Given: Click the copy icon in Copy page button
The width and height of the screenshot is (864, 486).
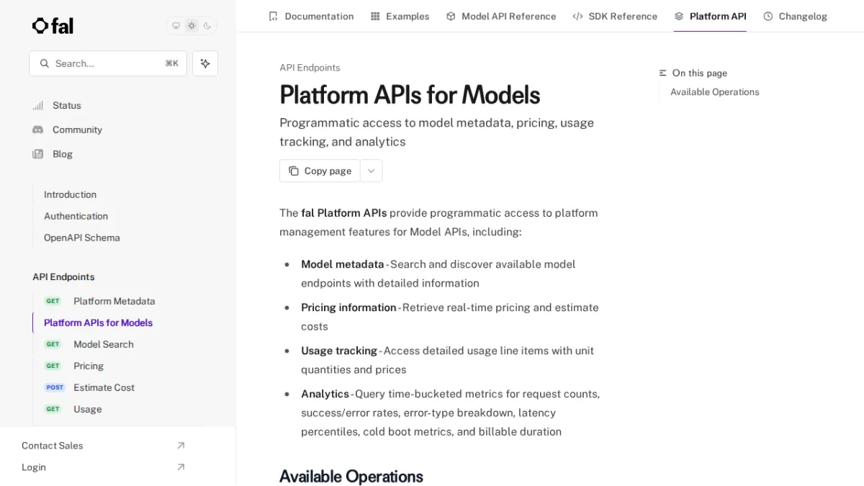Looking at the screenshot, I should [294, 171].
